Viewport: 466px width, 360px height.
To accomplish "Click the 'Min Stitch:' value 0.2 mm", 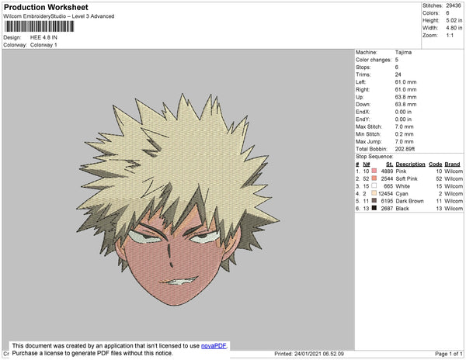I will [404, 134].
